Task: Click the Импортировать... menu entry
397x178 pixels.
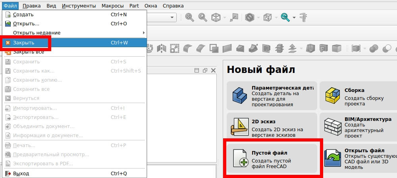Action: (x=75, y=108)
